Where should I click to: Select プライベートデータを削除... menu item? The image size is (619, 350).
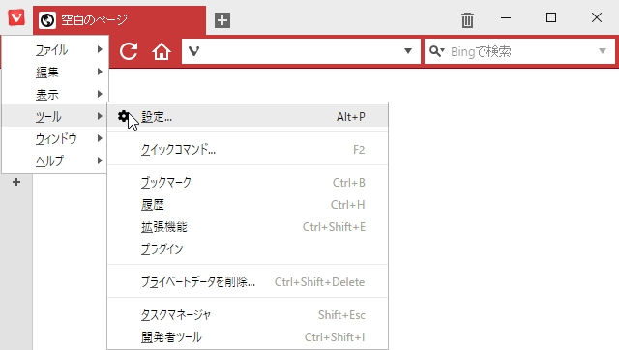[248, 281]
